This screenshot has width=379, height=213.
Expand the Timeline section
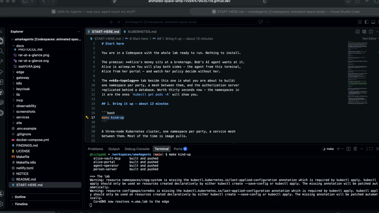click(45, 204)
